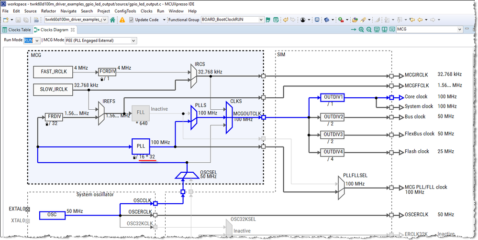Click the OSCSEL multiplexer
Image resolution: width=478 pixels, height=240 pixels.
(x=187, y=175)
